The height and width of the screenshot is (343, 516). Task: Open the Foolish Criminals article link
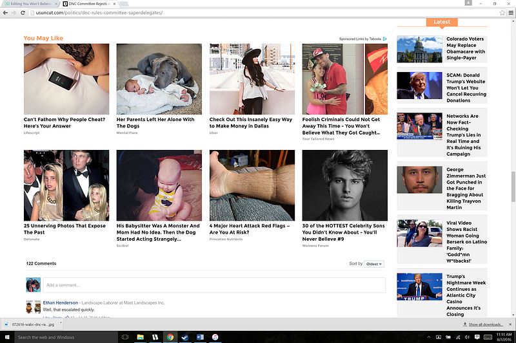tap(341, 126)
